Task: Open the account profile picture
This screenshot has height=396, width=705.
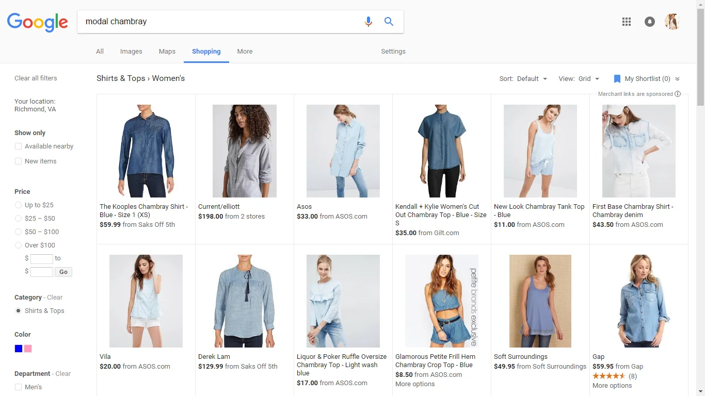Action: click(672, 22)
